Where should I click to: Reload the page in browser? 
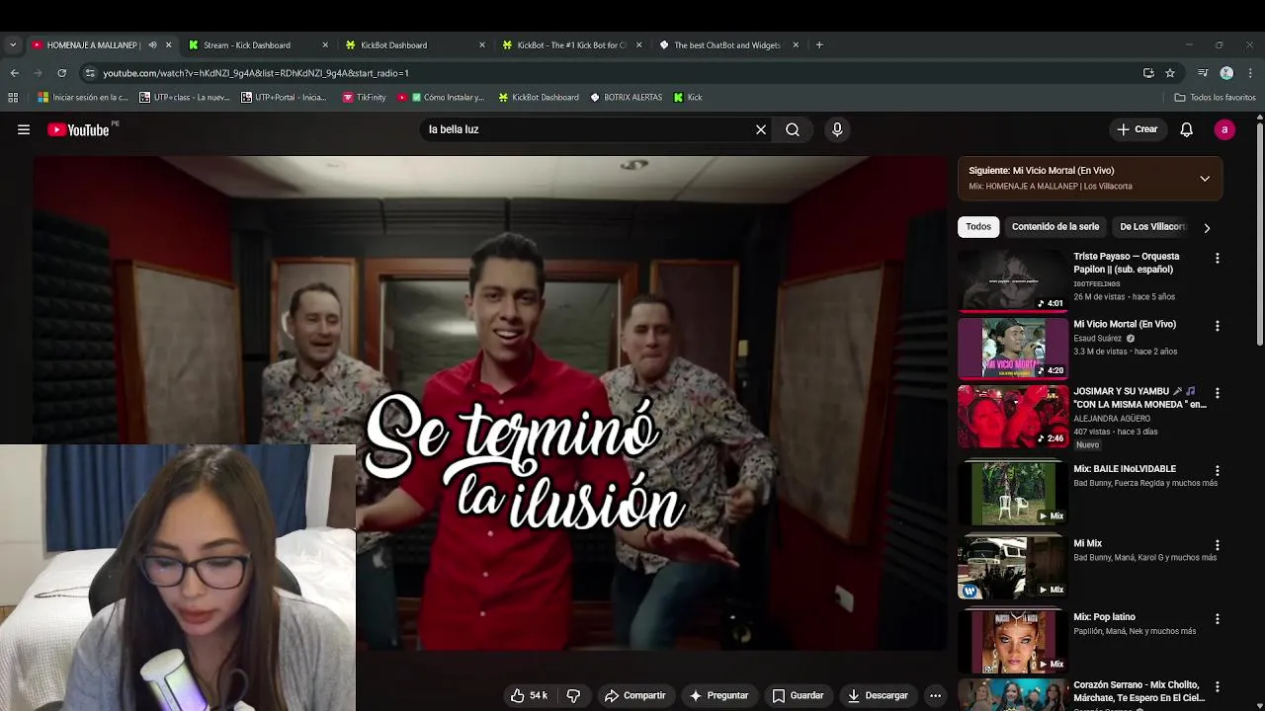coord(61,73)
